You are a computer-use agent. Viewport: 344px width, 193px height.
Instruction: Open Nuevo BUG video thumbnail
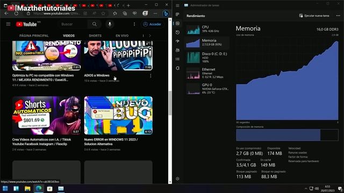tap(118, 115)
